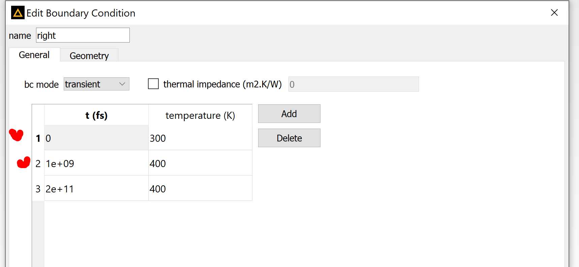579x267 pixels.
Task: Select row 2 header in the table
Action: coord(38,163)
